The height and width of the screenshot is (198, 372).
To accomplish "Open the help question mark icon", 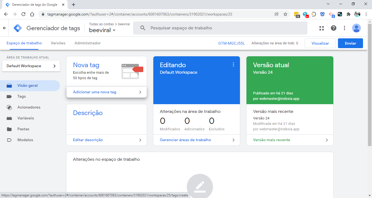I will [334, 28].
